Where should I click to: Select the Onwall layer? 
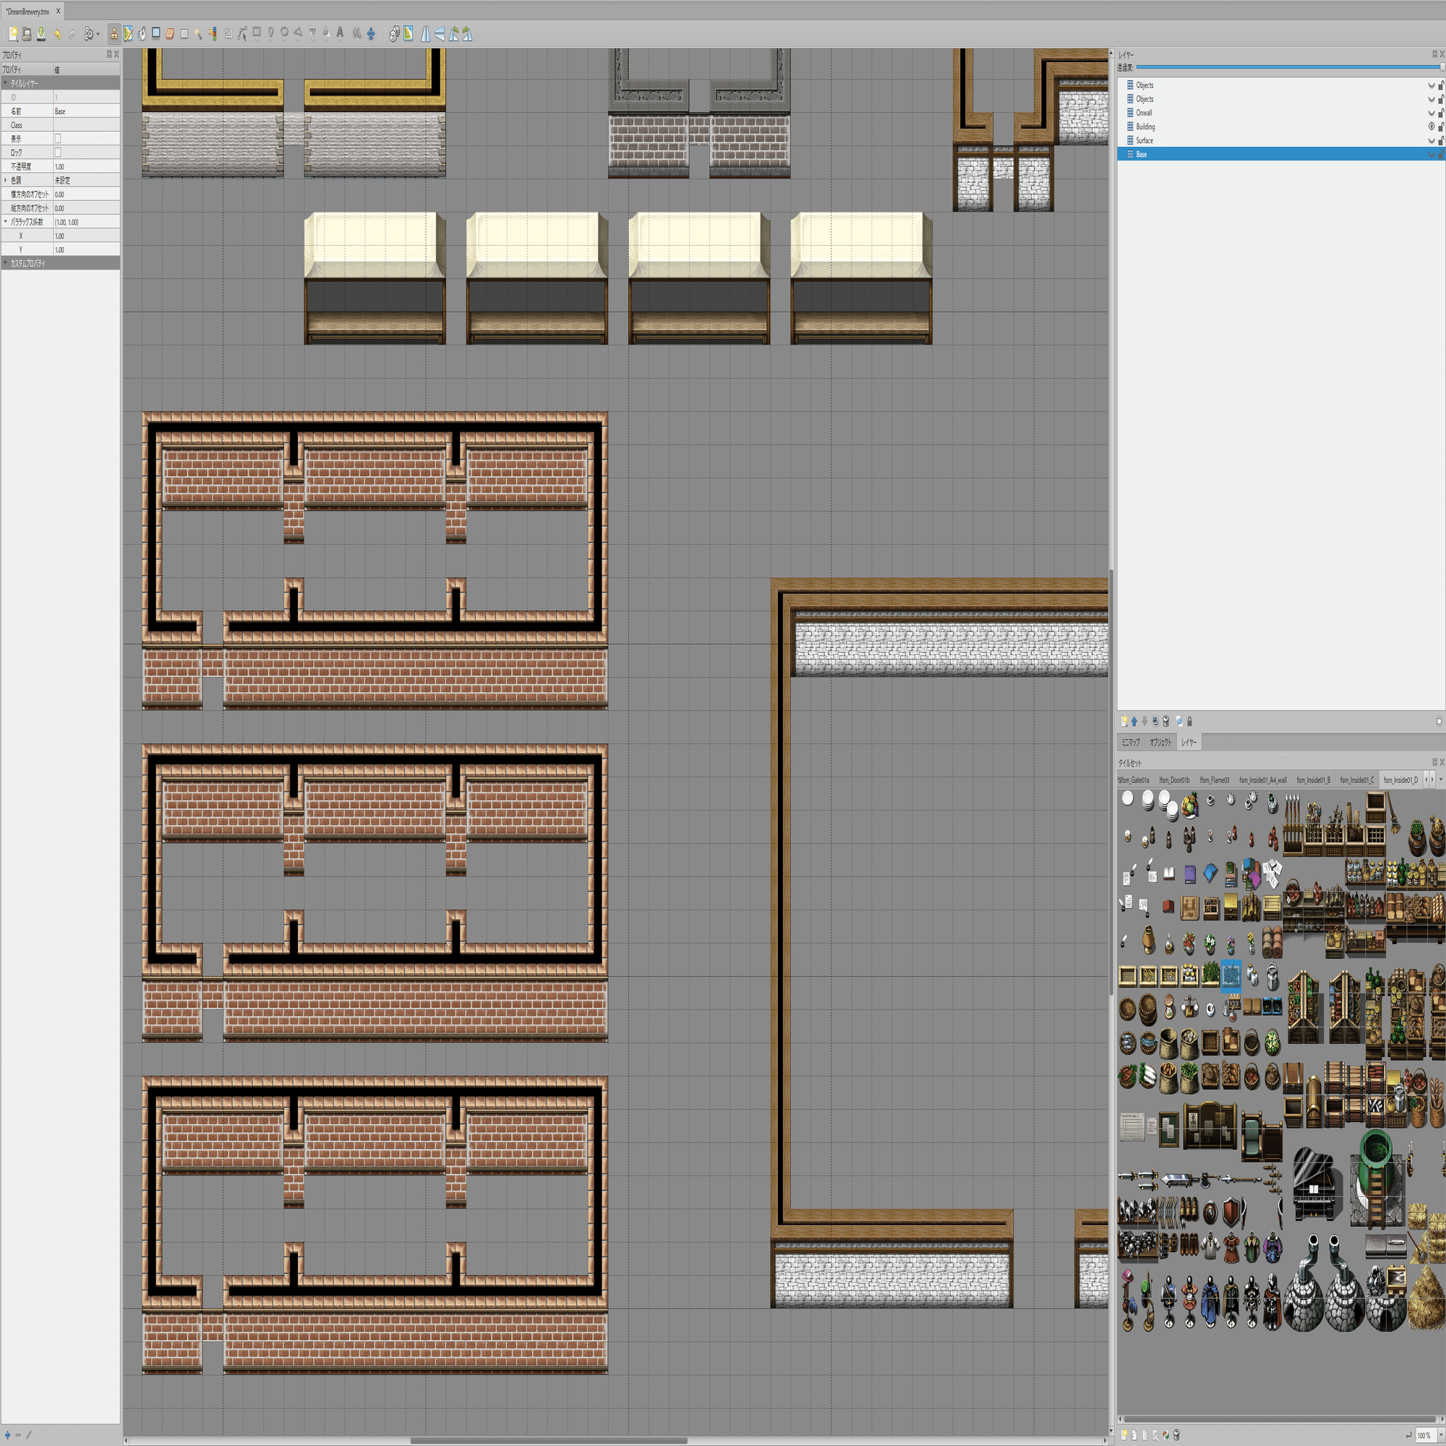1145,113
